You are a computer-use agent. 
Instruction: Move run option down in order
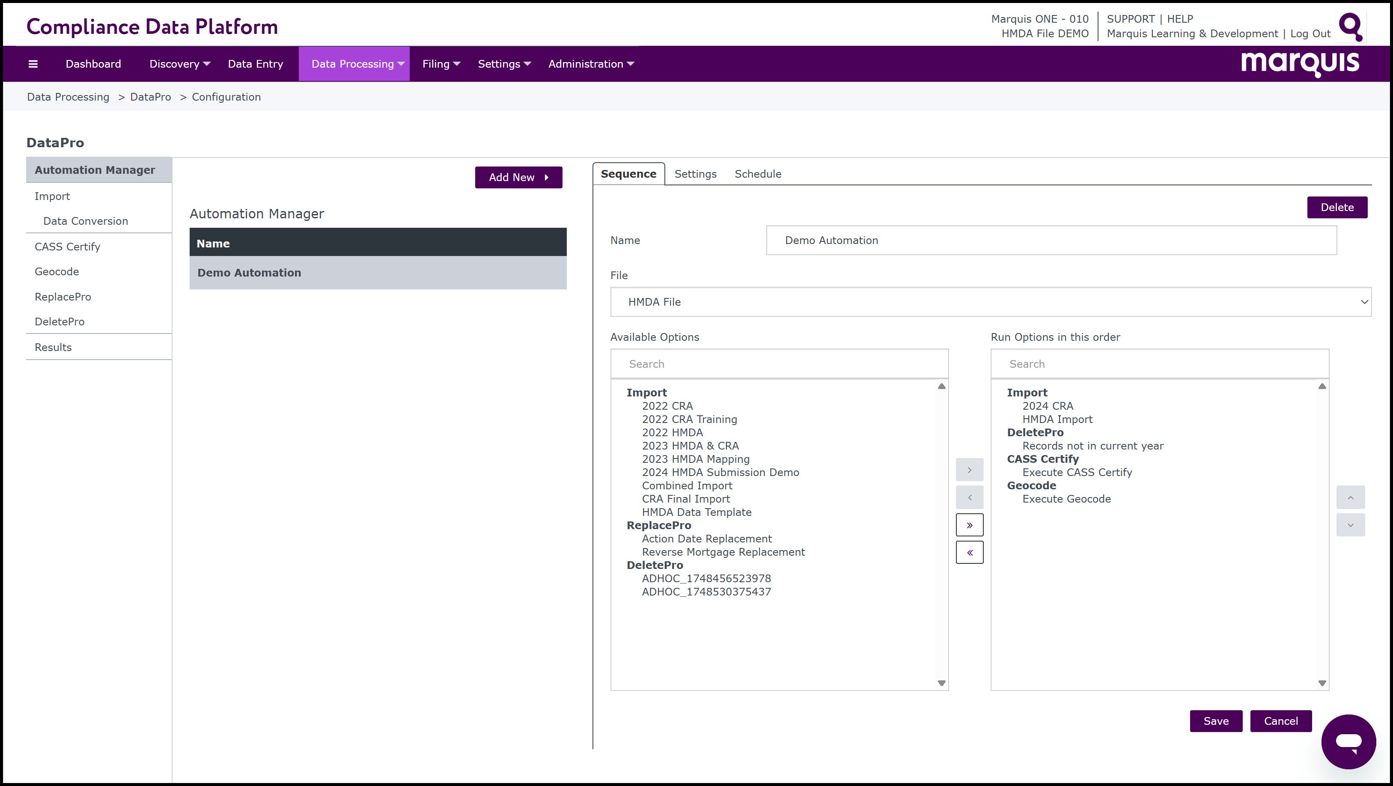click(x=1350, y=525)
